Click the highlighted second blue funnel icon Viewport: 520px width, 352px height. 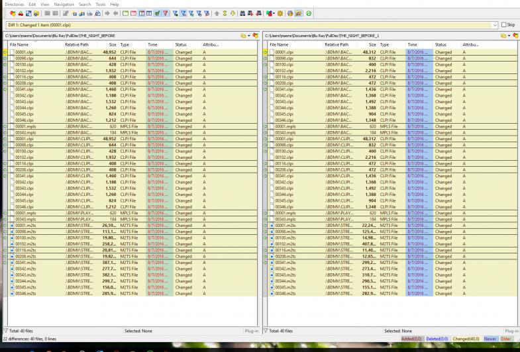pyautogui.click(x=183, y=14)
